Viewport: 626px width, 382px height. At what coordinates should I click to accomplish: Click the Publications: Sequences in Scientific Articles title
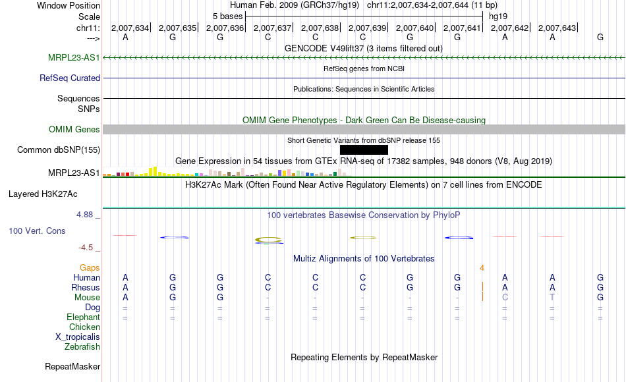point(364,89)
